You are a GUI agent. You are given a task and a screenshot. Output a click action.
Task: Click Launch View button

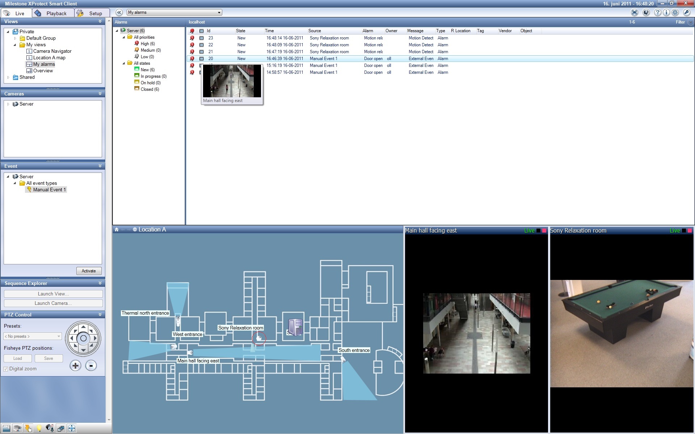(53, 294)
